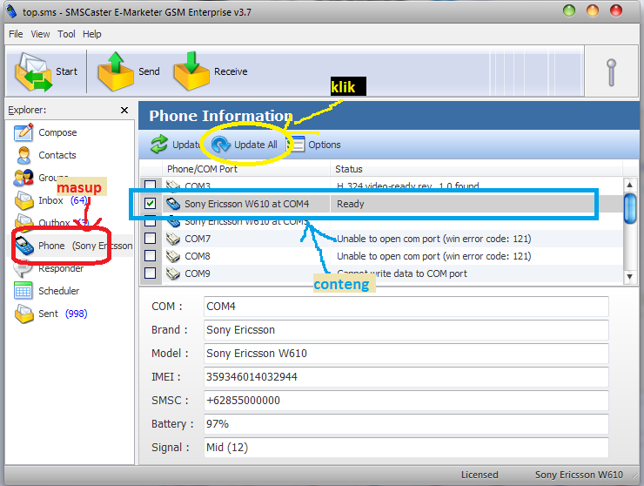The height and width of the screenshot is (486, 644).
Task: Click the IMEI field
Action: tap(406, 376)
